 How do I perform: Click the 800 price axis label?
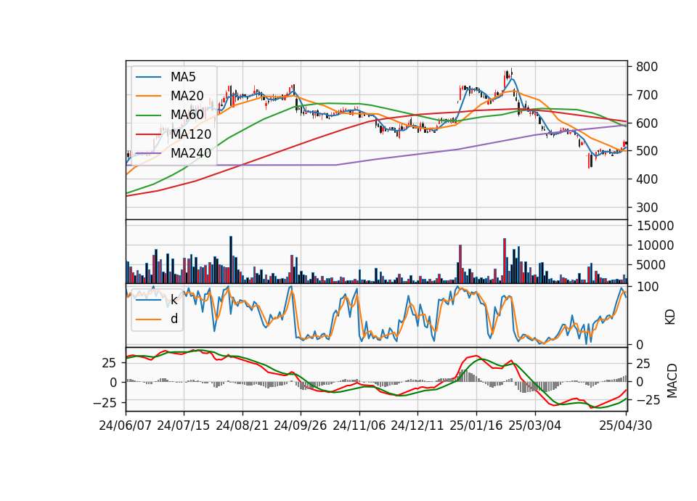pos(647,67)
